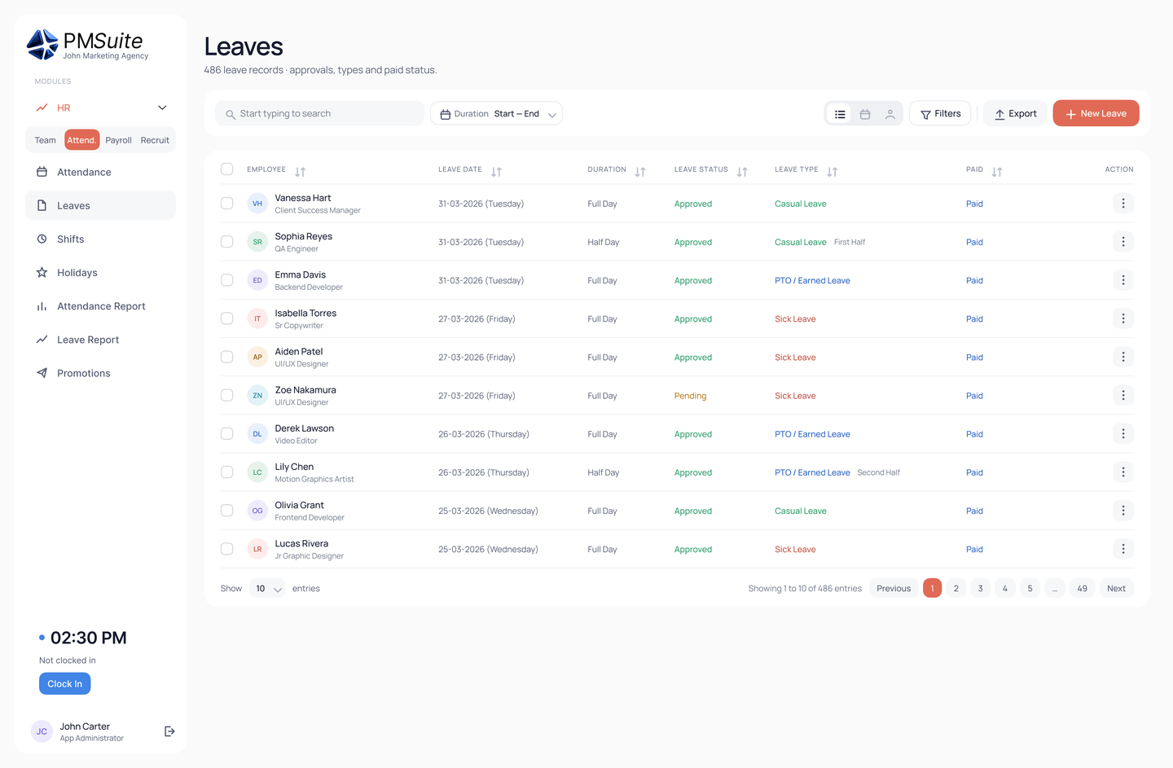The image size is (1173, 768).
Task: Open Holidays in the sidebar
Action: coord(100,273)
